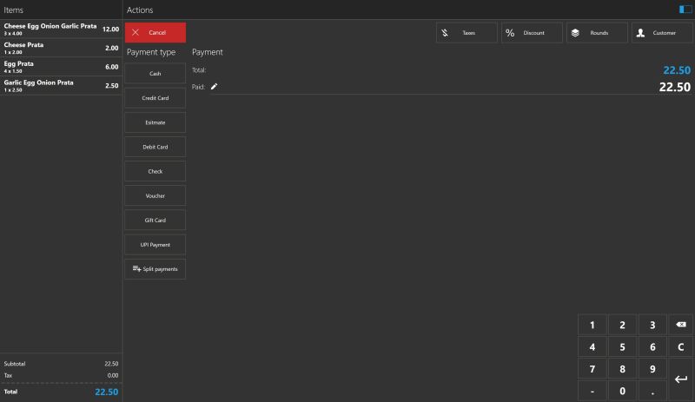Apply a Discount using the percent button
695x402 pixels.
pyautogui.click(x=532, y=33)
